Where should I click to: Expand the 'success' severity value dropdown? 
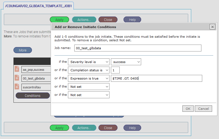[126, 62]
